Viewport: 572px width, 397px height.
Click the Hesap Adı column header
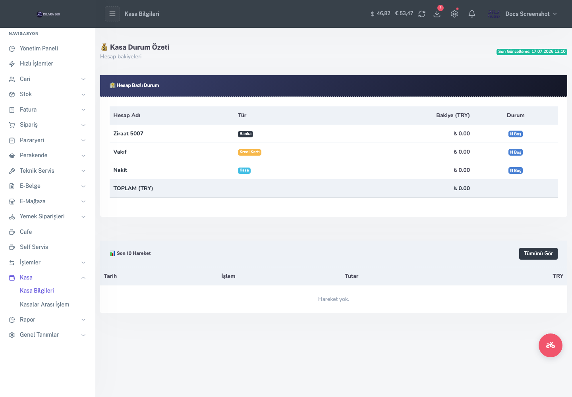(127, 115)
